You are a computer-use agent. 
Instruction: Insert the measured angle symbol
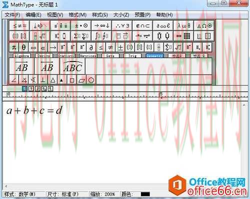point(23,80)
